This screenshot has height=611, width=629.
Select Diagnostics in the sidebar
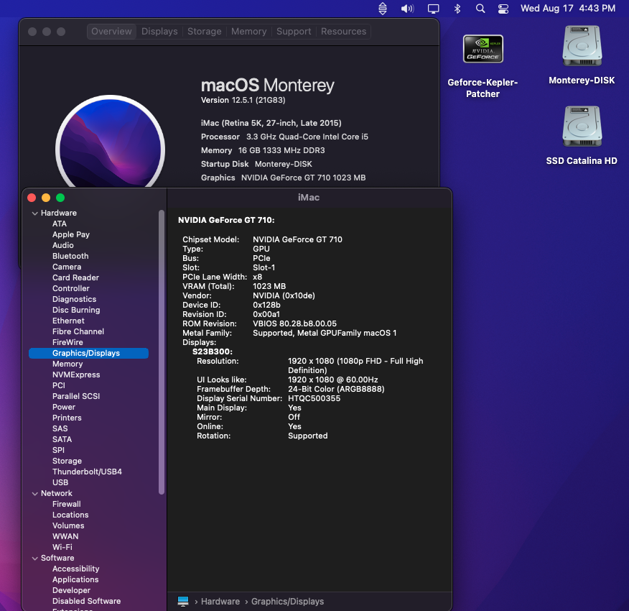click(x=74, y=299)
